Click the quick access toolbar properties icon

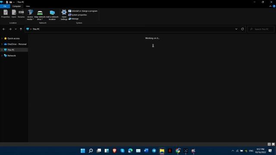[7, 2]
